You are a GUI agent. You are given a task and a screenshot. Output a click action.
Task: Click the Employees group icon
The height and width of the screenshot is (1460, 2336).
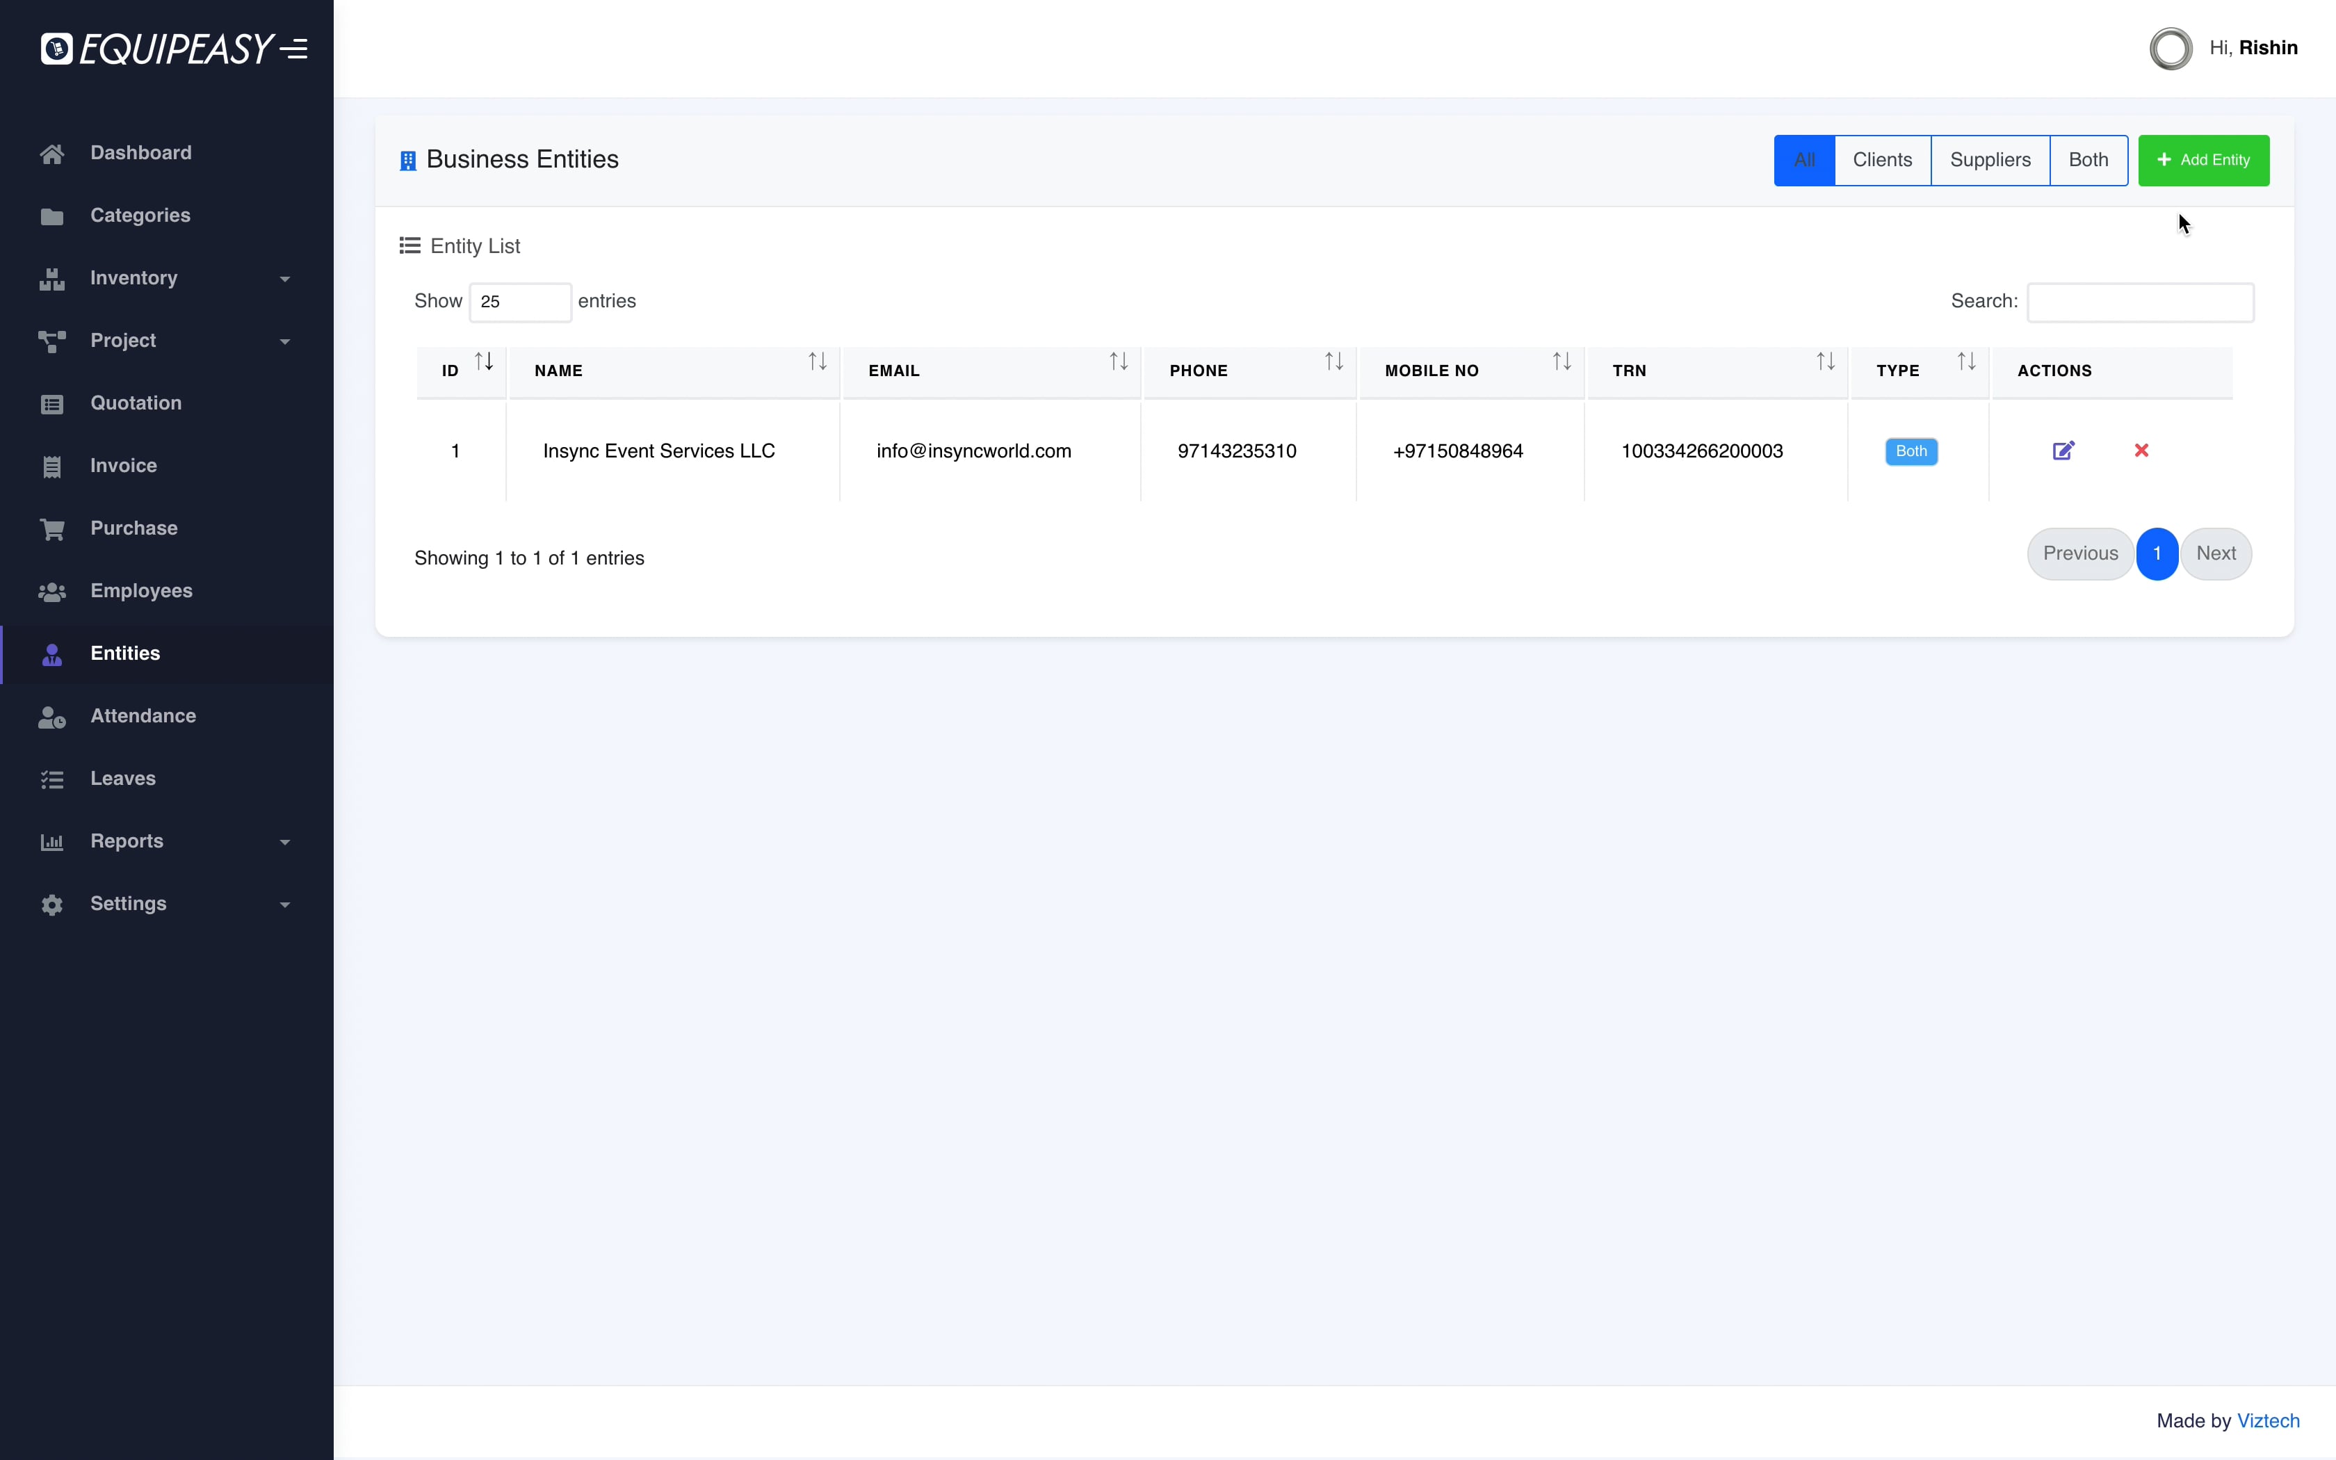(52, 592)
